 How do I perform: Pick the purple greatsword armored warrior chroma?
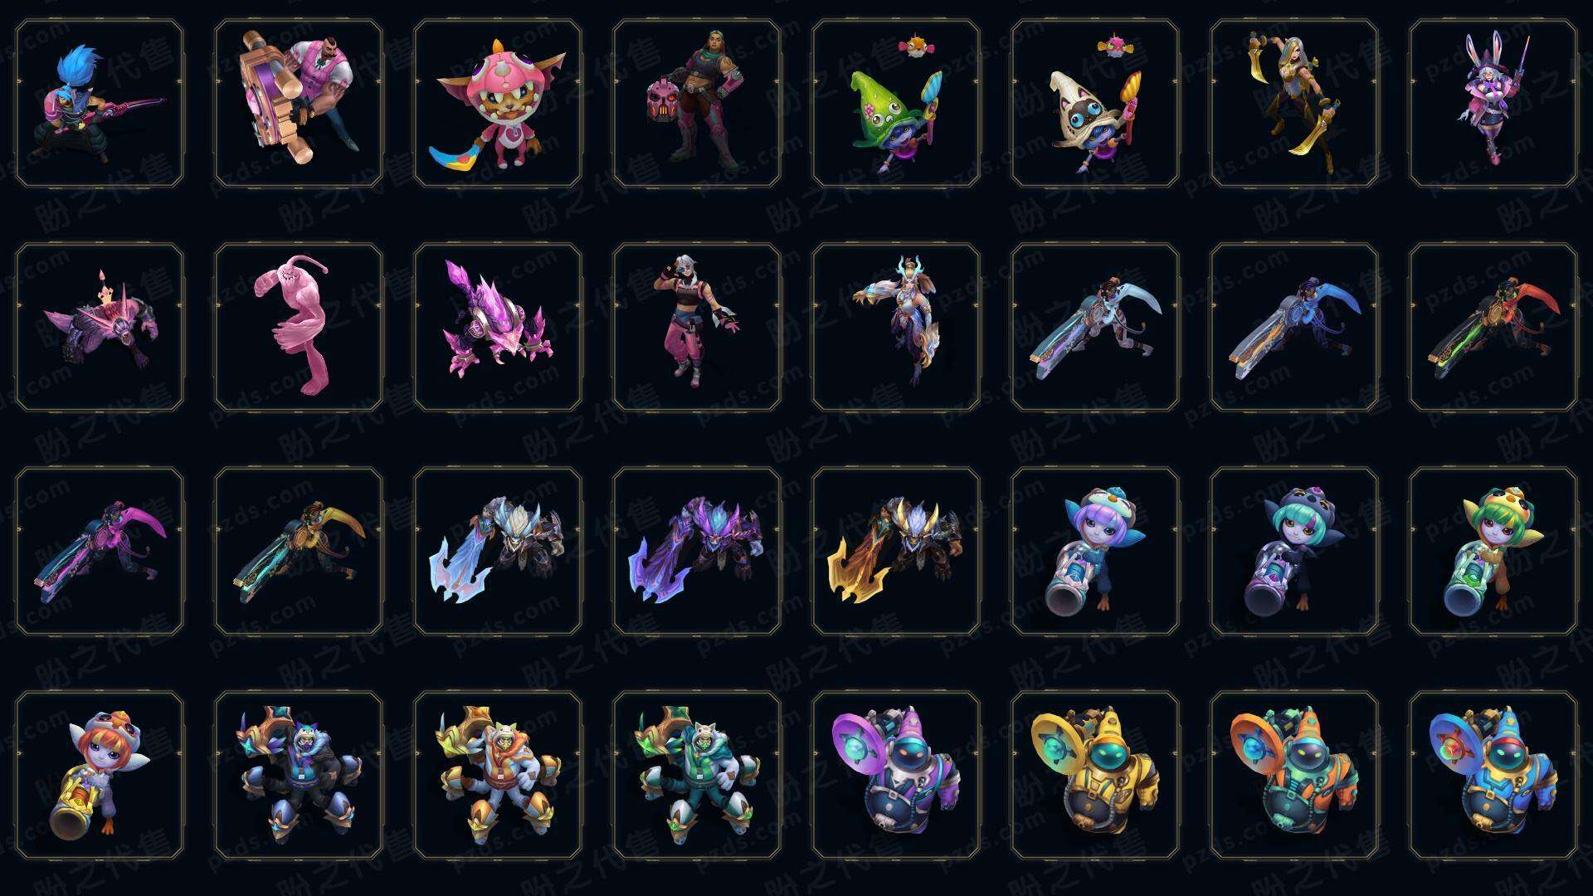point(697,551)
